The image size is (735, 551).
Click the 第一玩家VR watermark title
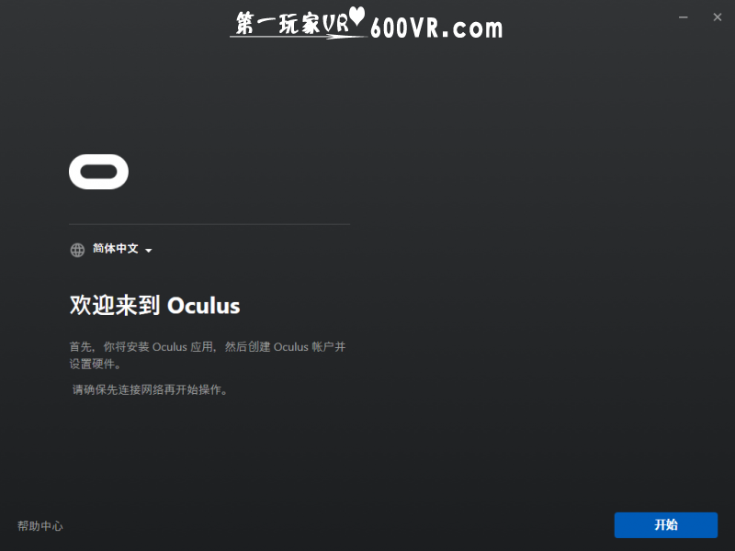click(x=292, y=22)
